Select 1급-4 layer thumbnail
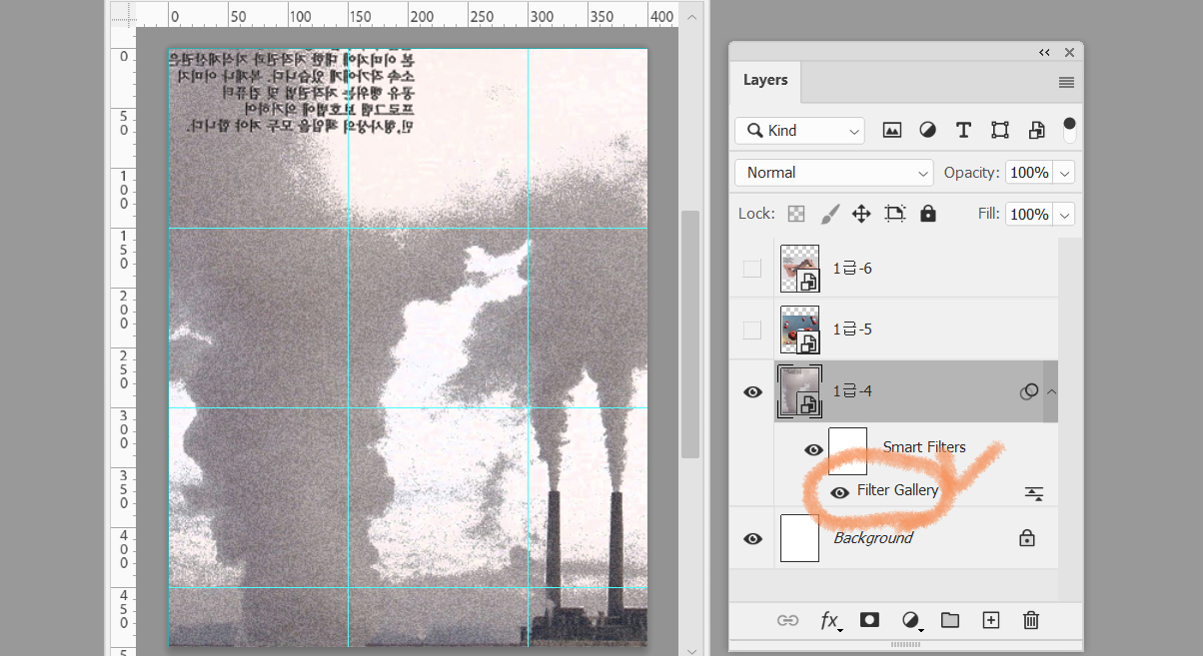1203x656 pixels. [799, 391]
